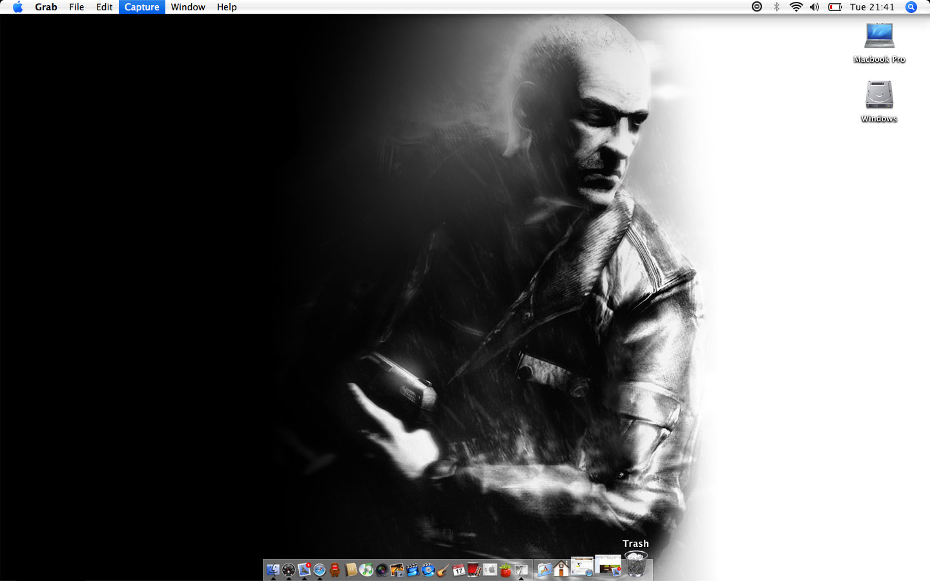Open the Window menu
This screenshot has width=930, height=581.
point(188,7)
